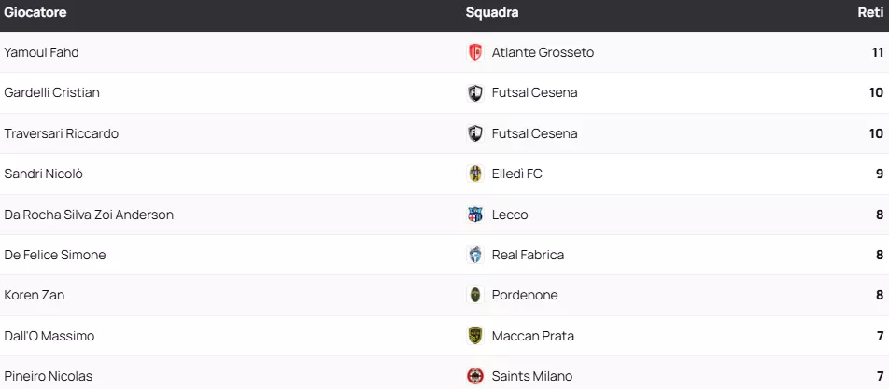This screenshot has height=389, width=889.
Task: Click the Elledi FC team crest
Action: (475, 174)
